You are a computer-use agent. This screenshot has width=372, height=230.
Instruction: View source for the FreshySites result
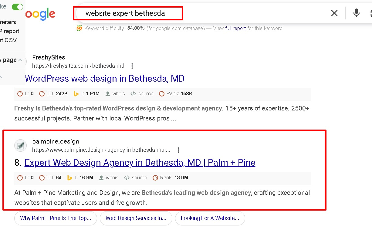pos(142,94)
